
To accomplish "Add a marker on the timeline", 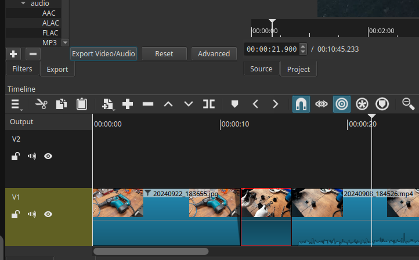I will coord(235,104).
